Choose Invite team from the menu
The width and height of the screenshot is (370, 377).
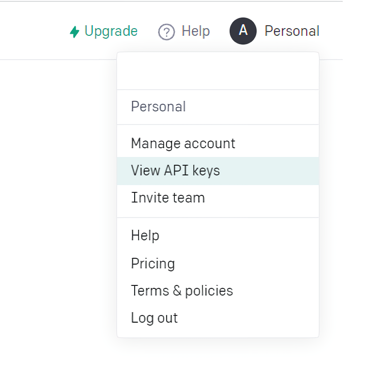tap(168, 198)
